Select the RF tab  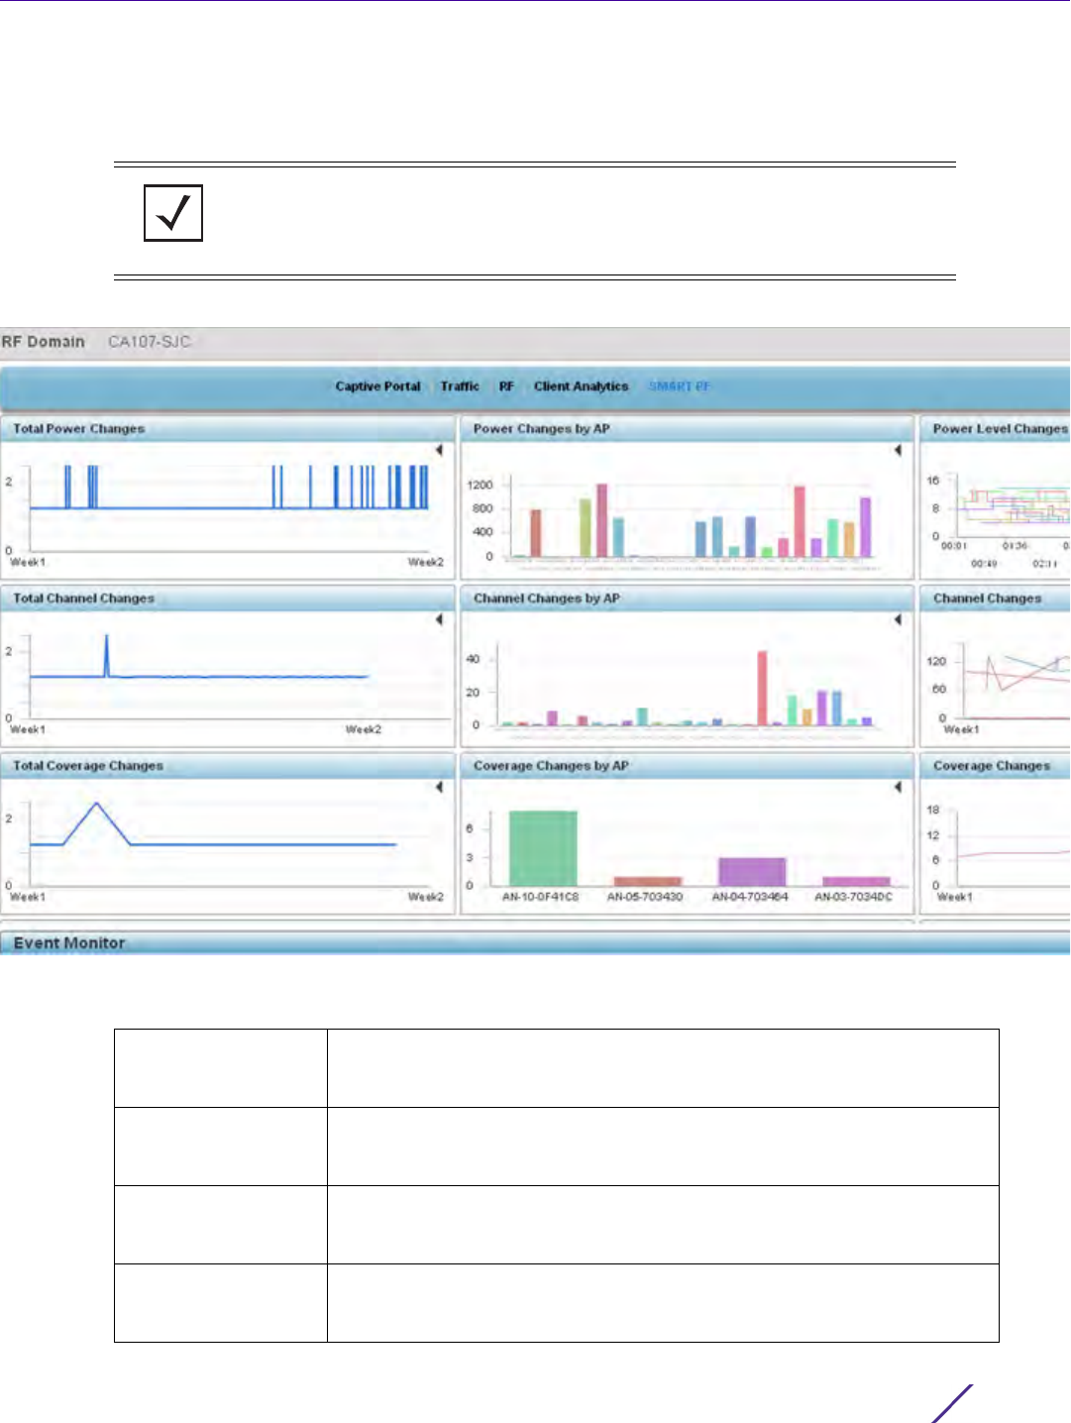(506, 386)
